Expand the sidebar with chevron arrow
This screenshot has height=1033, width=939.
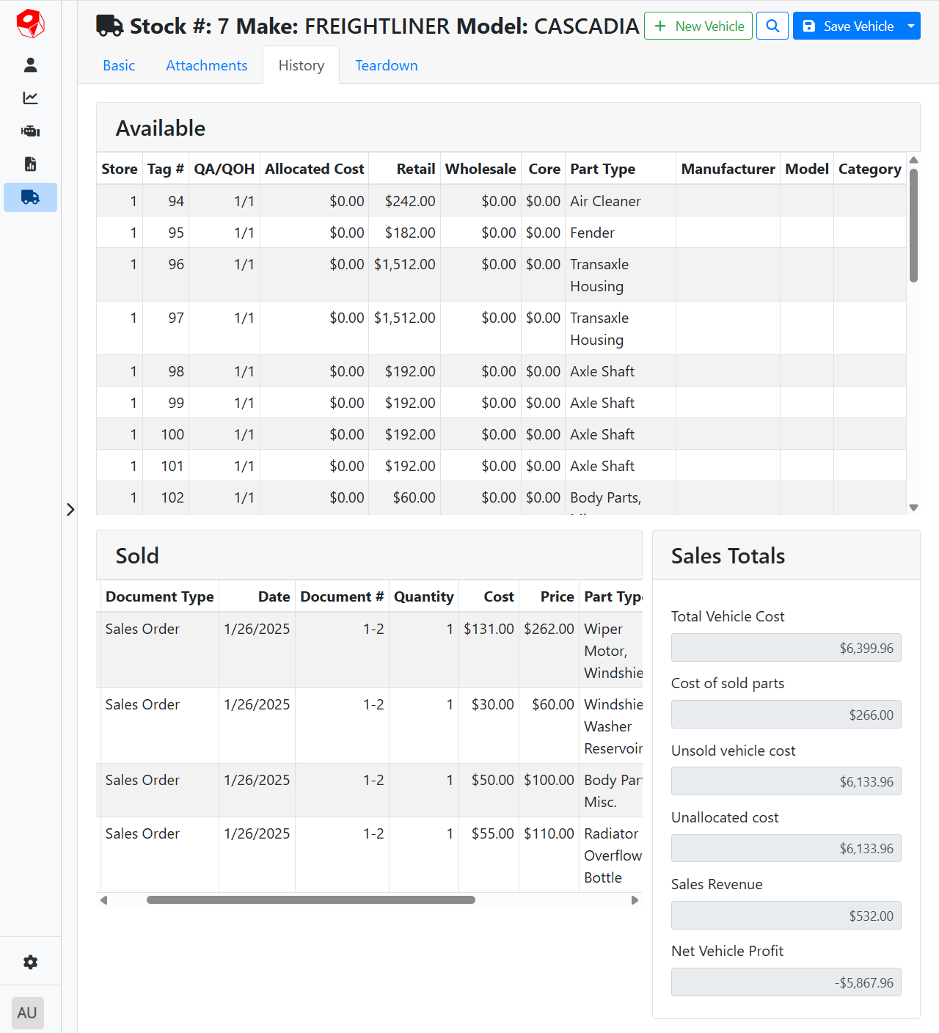point(70,509)
